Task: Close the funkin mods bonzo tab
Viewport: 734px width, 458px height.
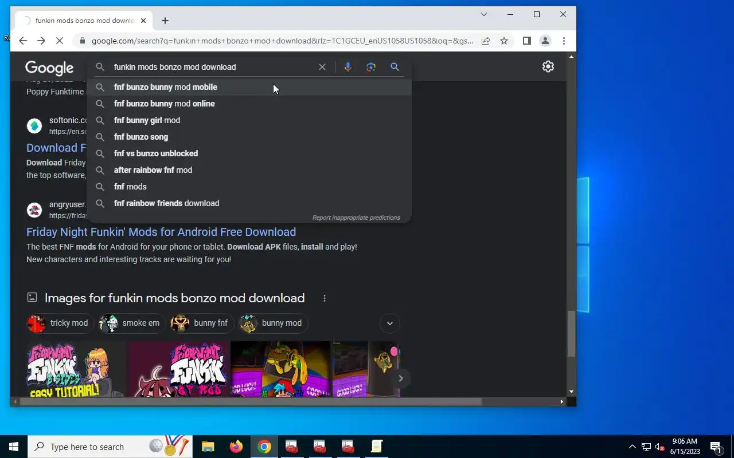Action: (x=143, y=21)
